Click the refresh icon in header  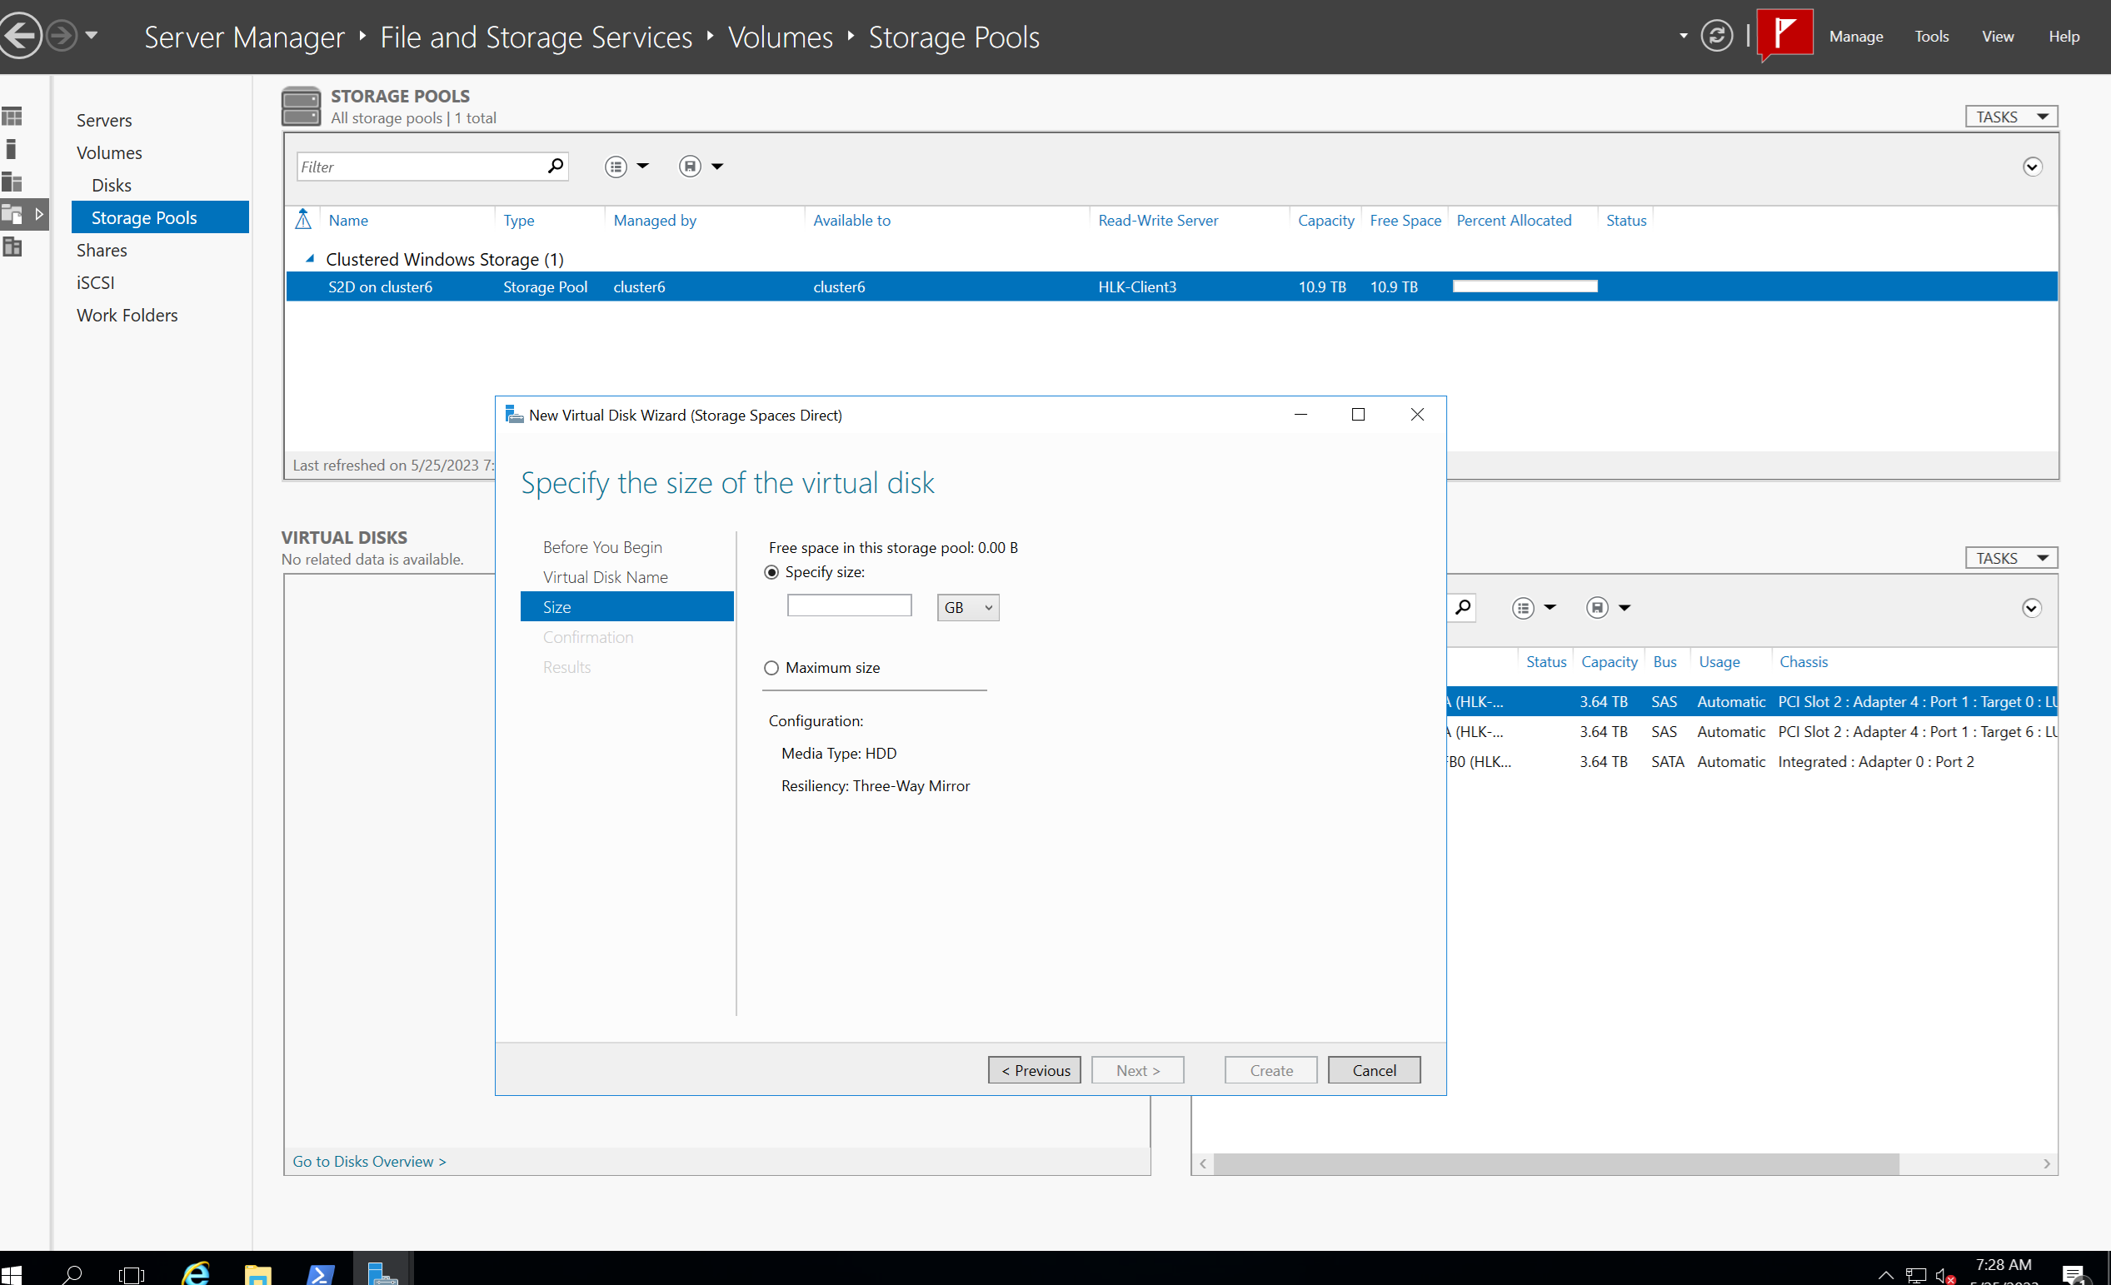1716,36
